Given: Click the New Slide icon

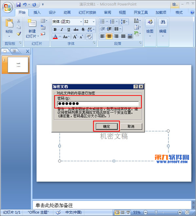Looking at the screenshot, I should point(32,23).
